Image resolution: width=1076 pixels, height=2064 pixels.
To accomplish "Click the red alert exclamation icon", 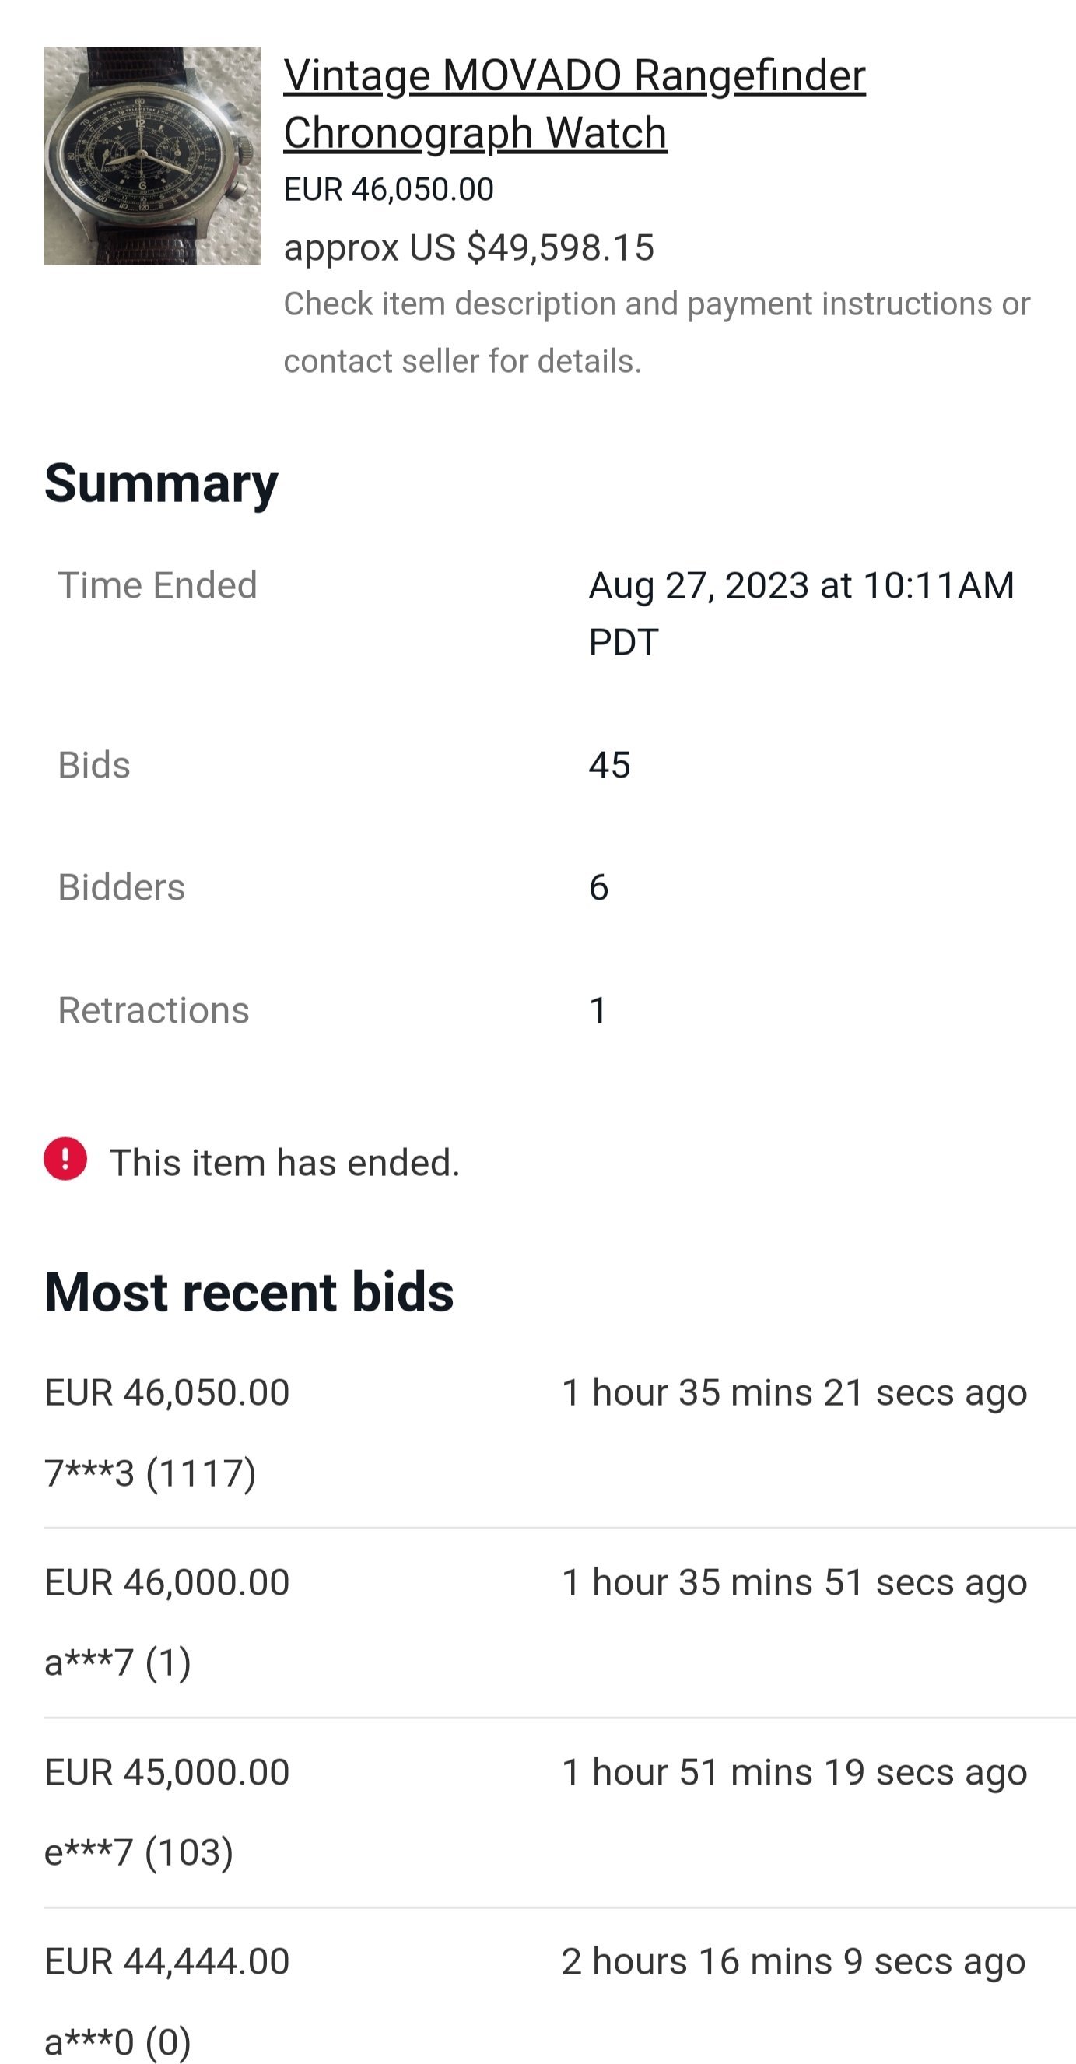I will 65,1159.
